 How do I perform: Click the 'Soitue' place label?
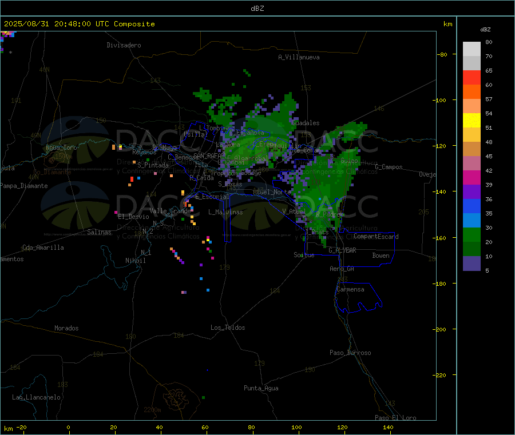point(304,255)
